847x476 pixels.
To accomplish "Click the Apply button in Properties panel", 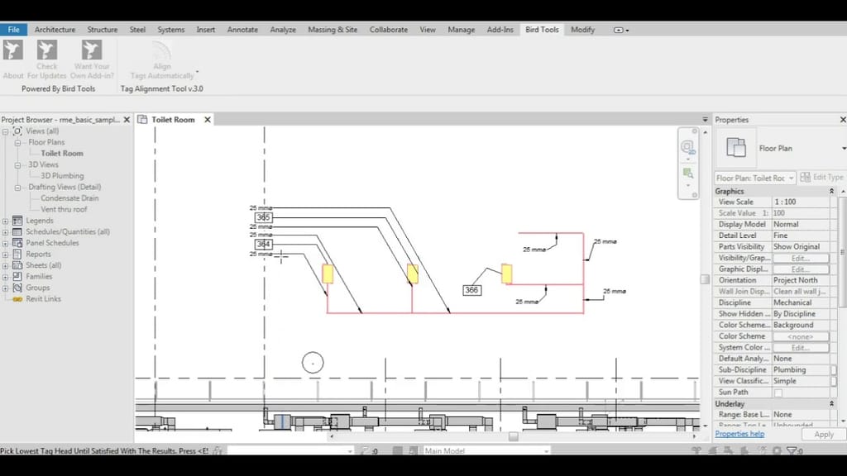I will click(x=823, y=433).
